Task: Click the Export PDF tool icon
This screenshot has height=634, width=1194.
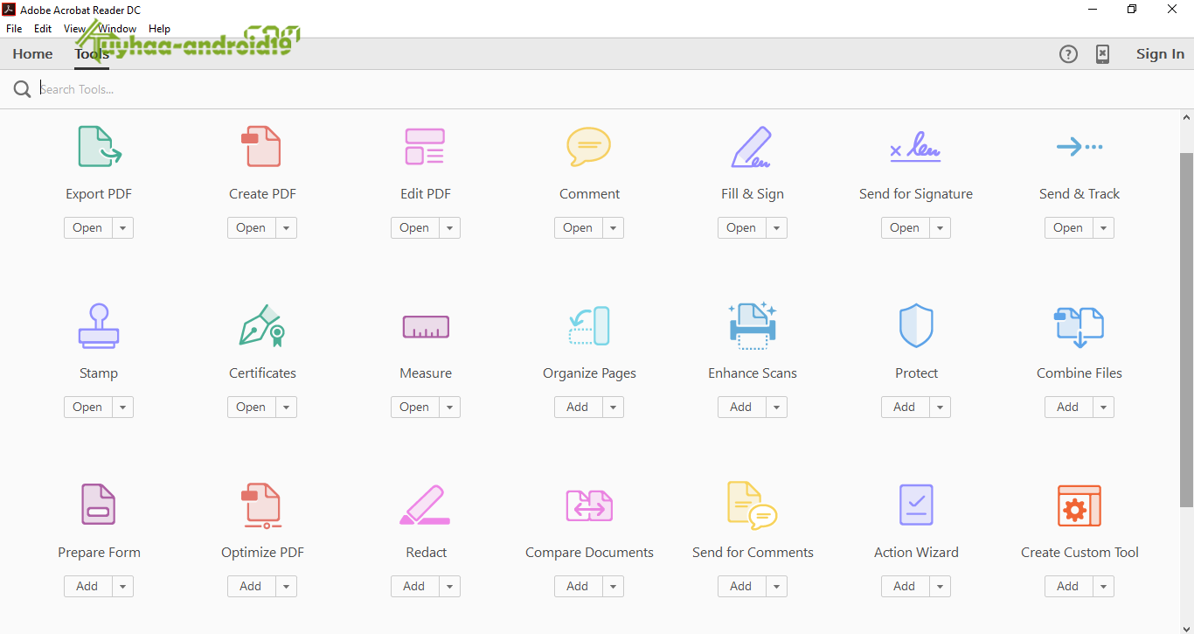Action: (100, 147)
